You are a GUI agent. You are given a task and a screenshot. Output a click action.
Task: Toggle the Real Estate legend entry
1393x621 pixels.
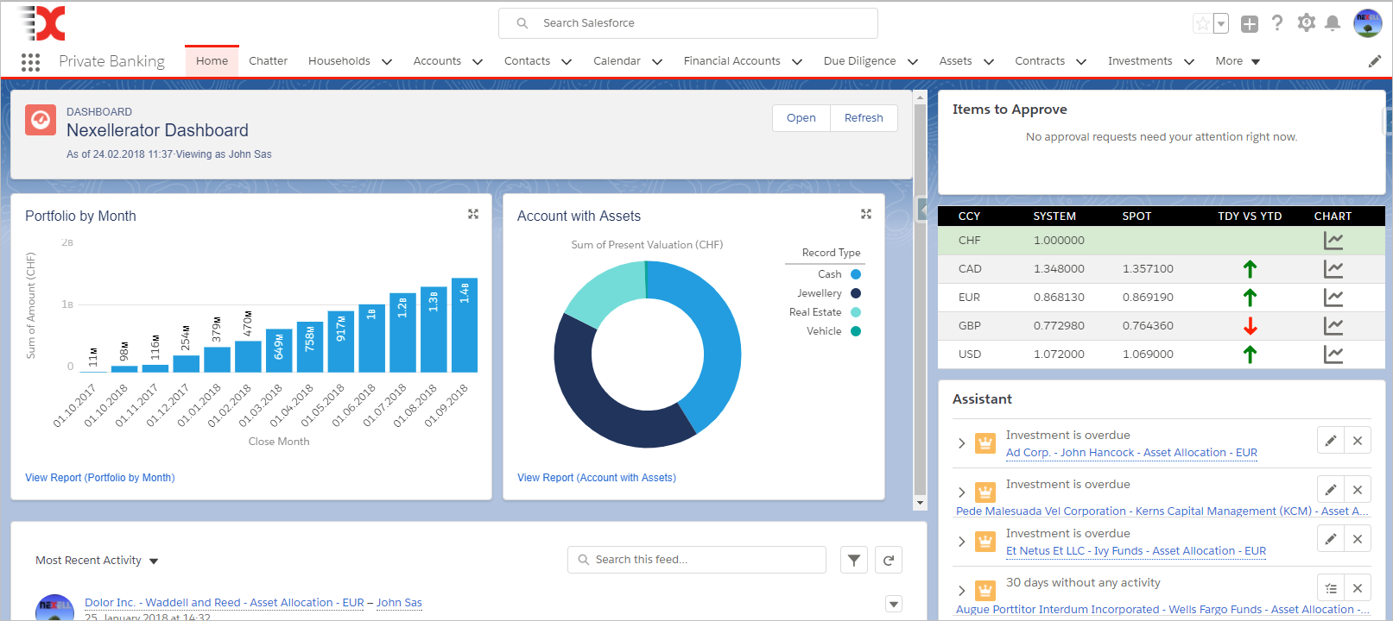[815, 312]
